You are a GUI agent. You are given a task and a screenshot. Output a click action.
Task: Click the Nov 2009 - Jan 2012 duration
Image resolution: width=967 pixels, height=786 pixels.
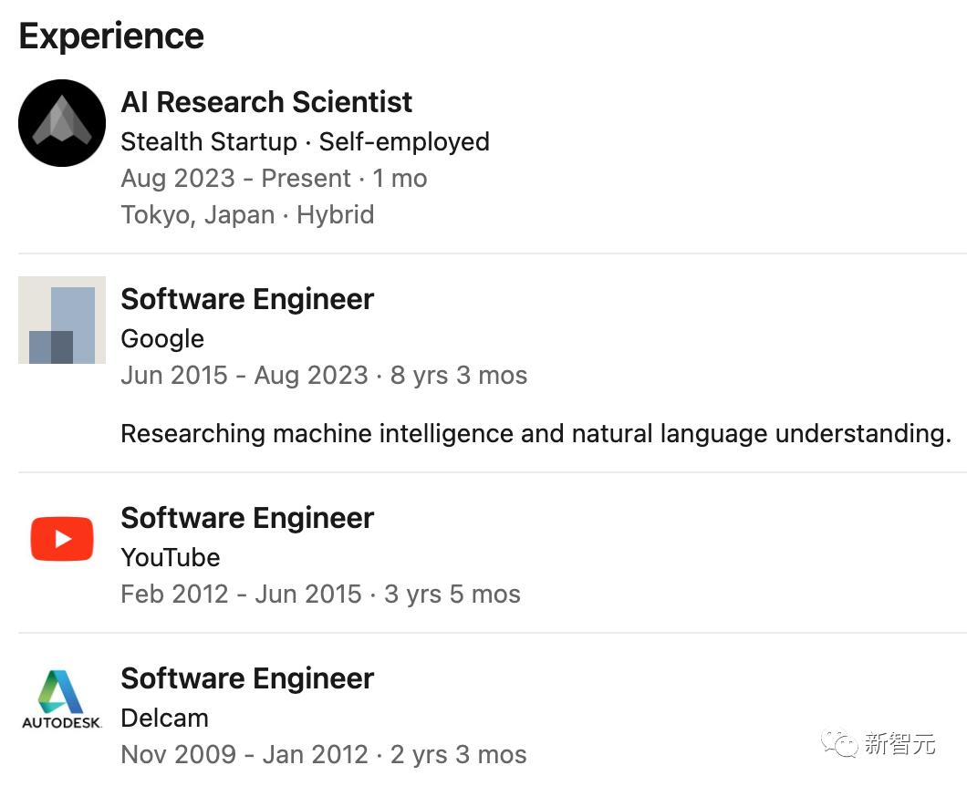[324, 755]
